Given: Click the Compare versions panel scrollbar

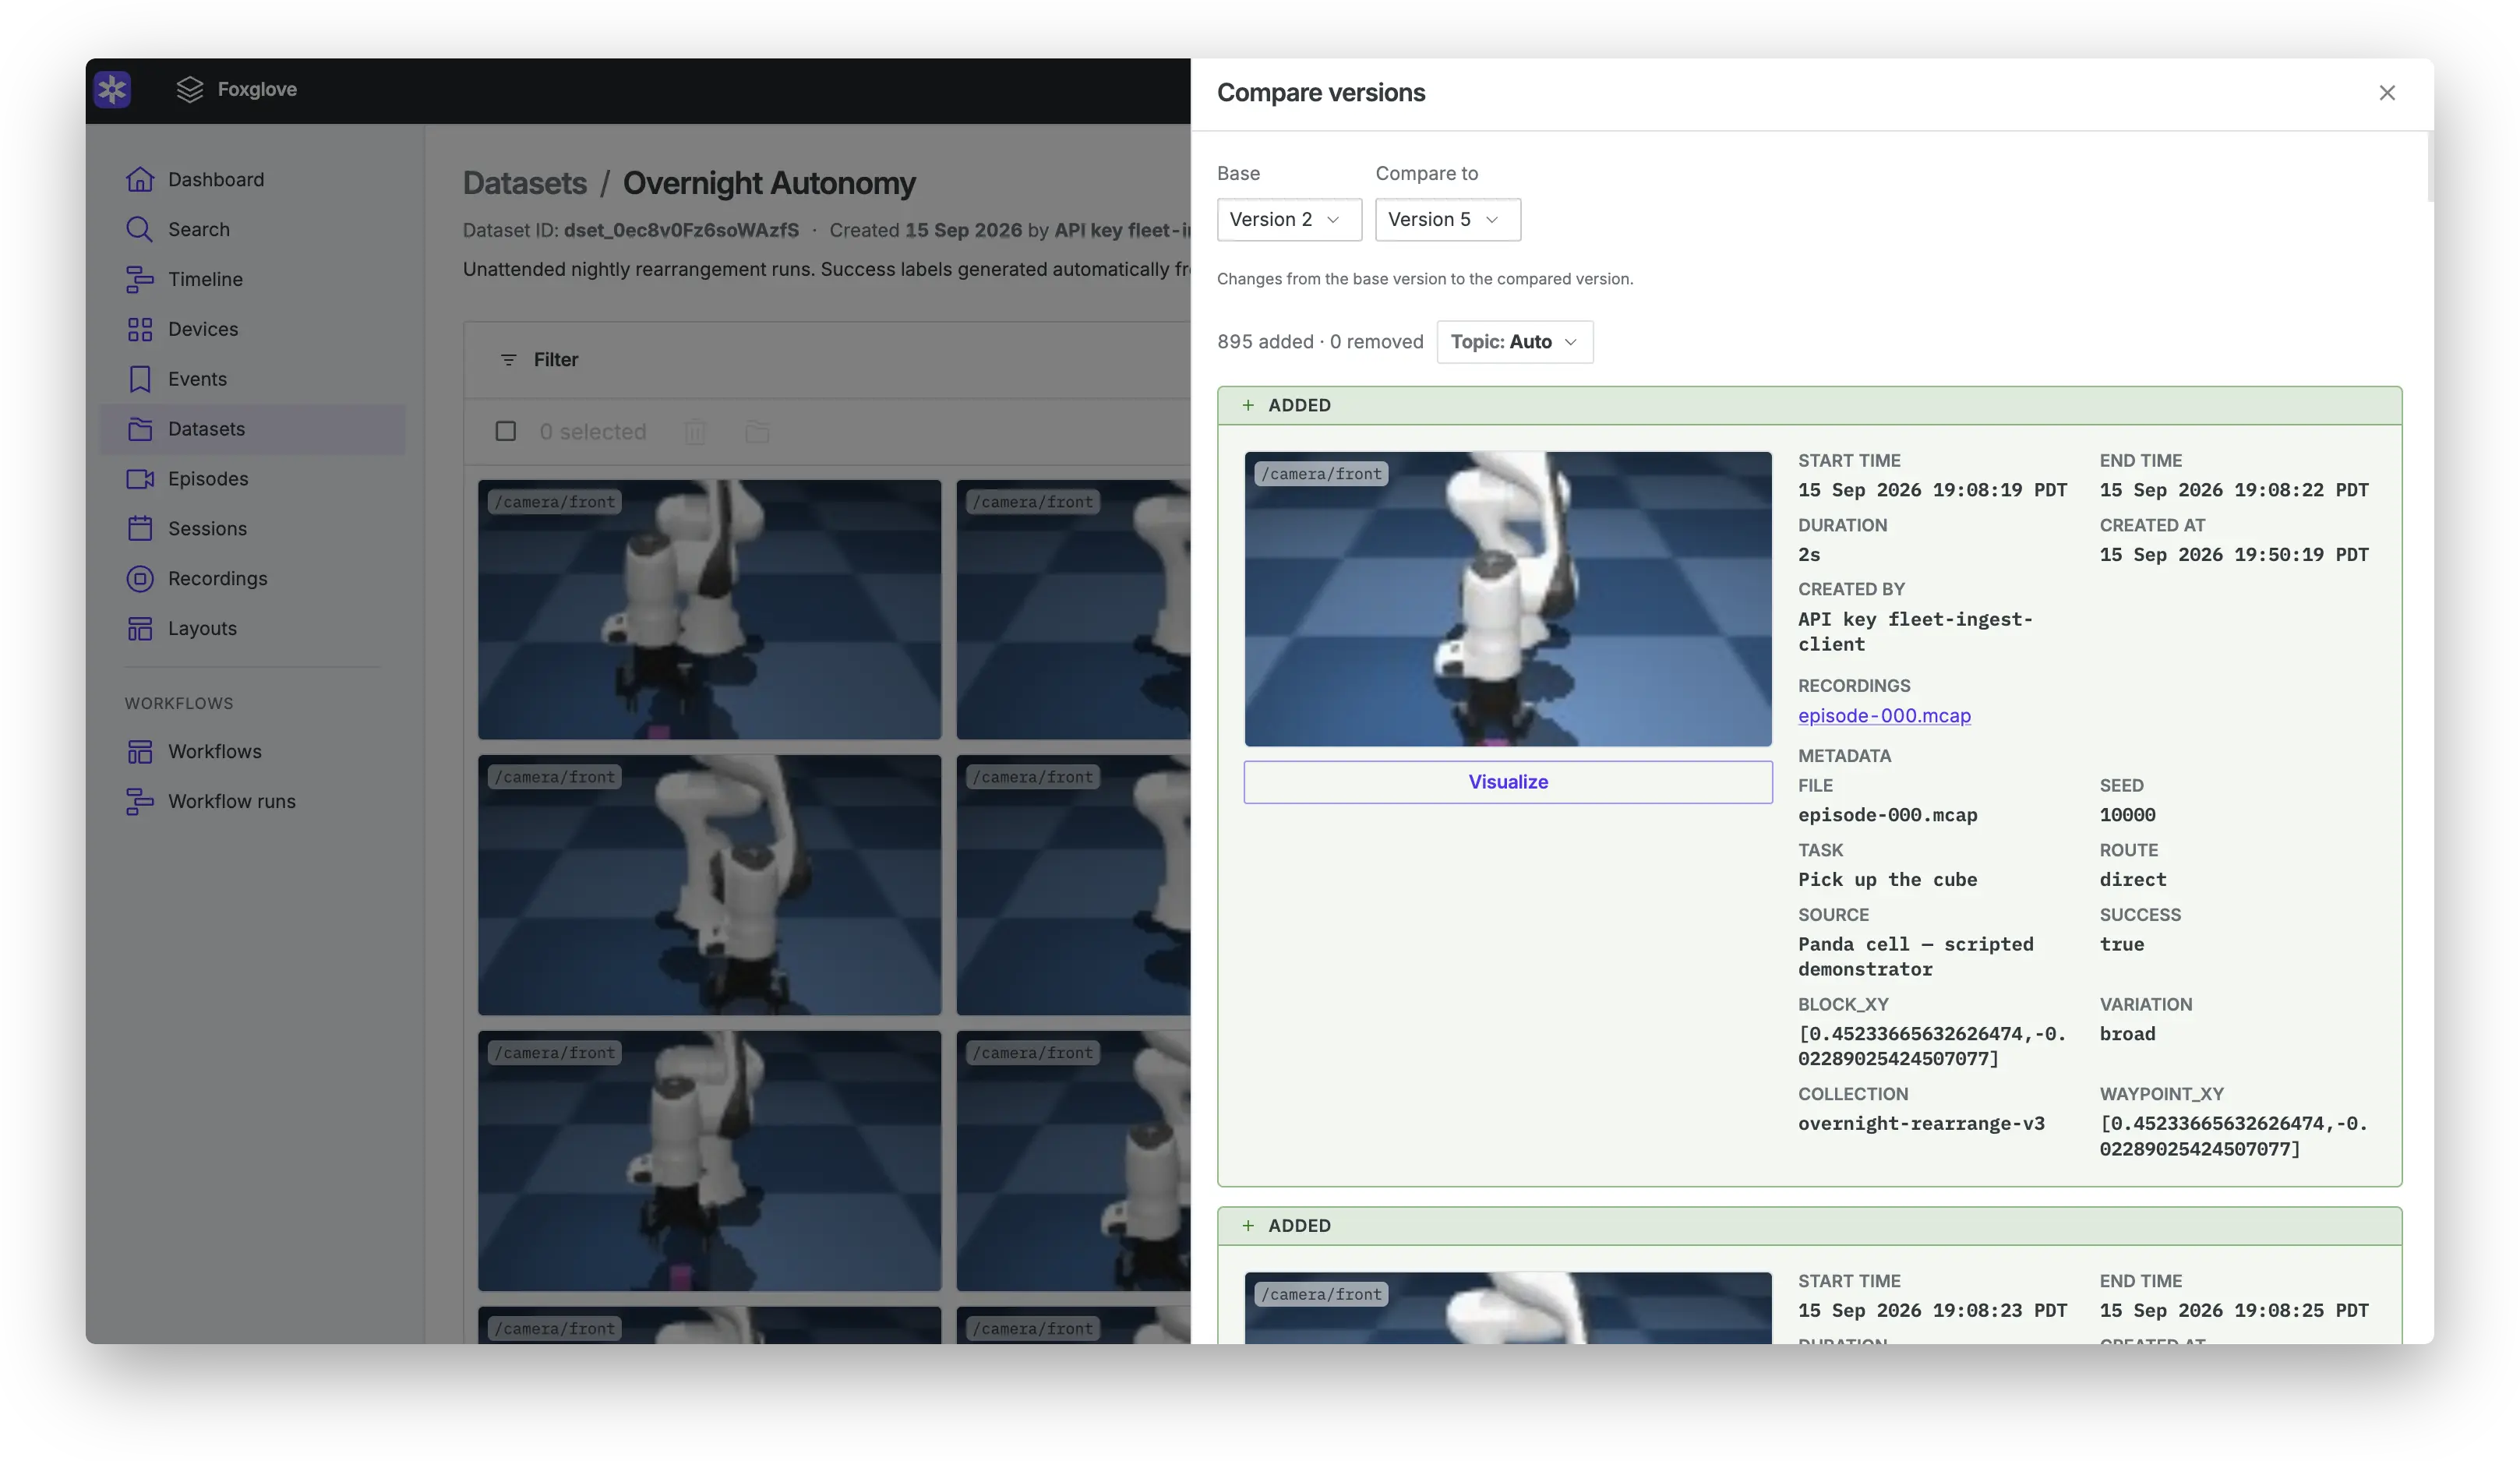Looking at the screenshot, I should pos(2430,165).
